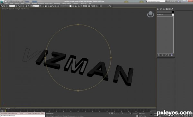
Task: Open the Schematic View
Action: (86, 6)
